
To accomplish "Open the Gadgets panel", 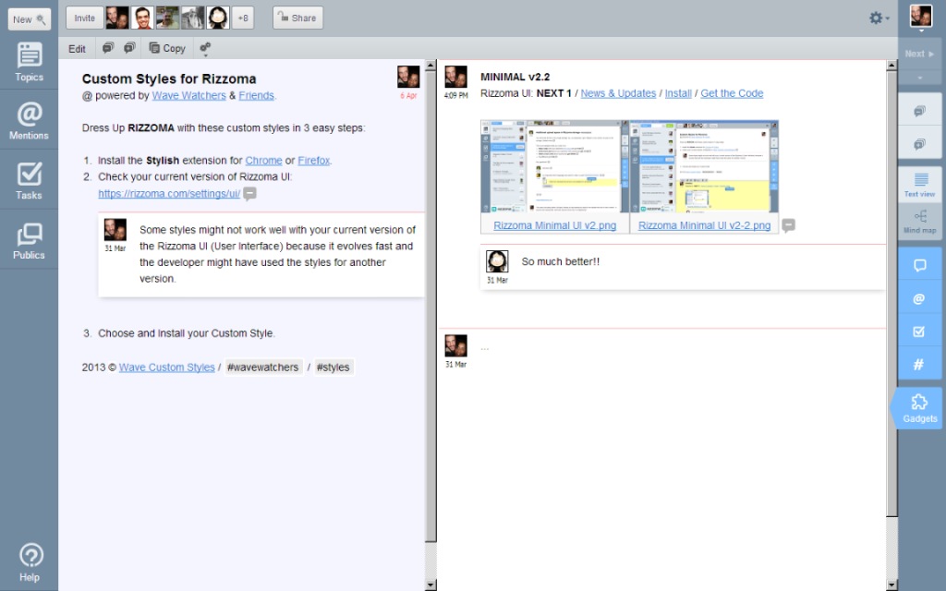I will click(918, 408).
